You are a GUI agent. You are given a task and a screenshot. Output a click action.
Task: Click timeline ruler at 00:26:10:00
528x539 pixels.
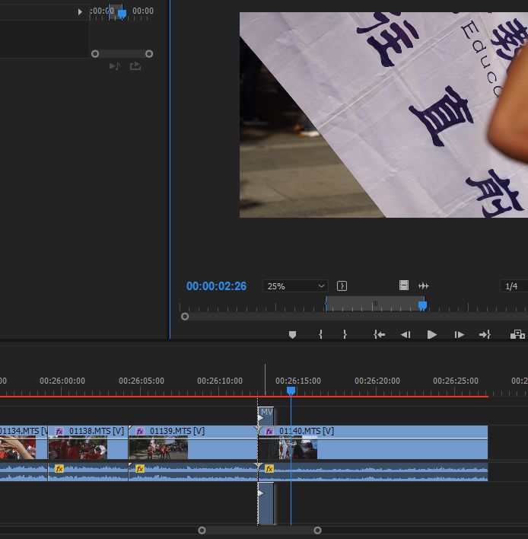point(220,381)
